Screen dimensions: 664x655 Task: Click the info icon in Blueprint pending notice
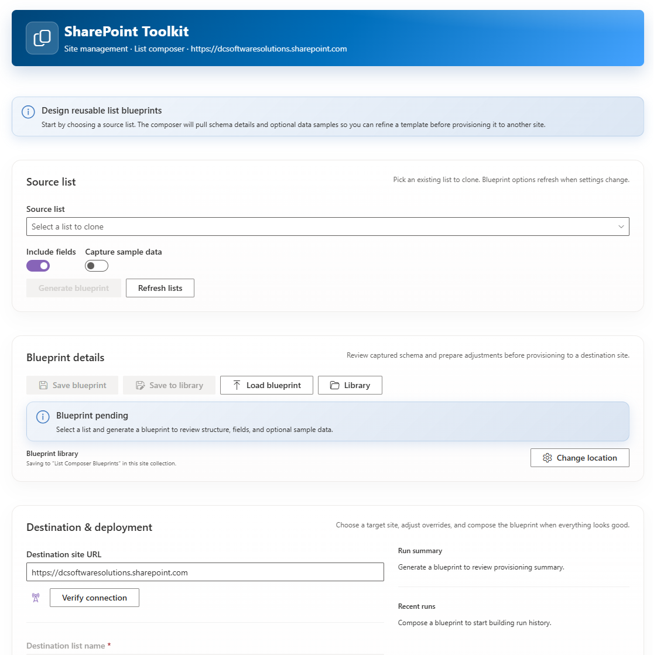pyautogui.click(x=43, y=417)
